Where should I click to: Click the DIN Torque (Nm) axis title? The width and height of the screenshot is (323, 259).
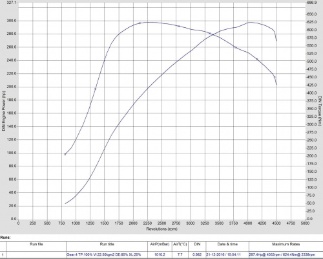[x=320, y=111]
